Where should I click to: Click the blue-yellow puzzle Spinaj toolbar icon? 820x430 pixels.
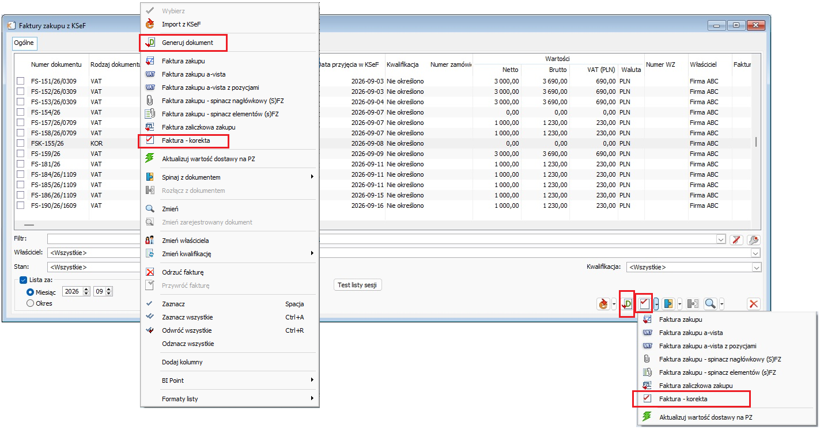click(669, 303)
